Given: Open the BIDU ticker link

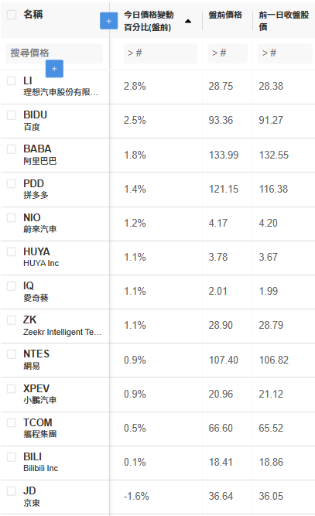Looking at the screenshot, I should click(x=36, y=114).
